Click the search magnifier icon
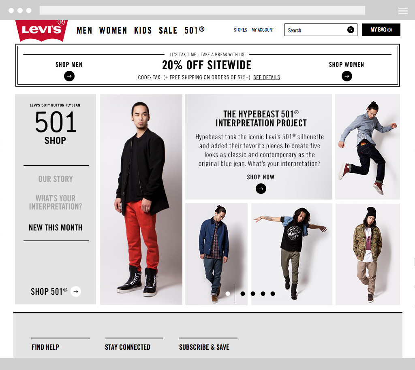Screen dimensions: 415x370 351,30
